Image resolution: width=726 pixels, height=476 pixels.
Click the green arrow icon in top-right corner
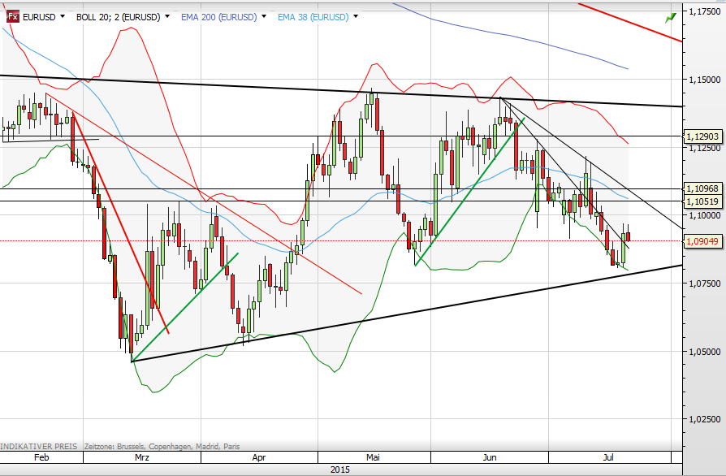[670, 17]
